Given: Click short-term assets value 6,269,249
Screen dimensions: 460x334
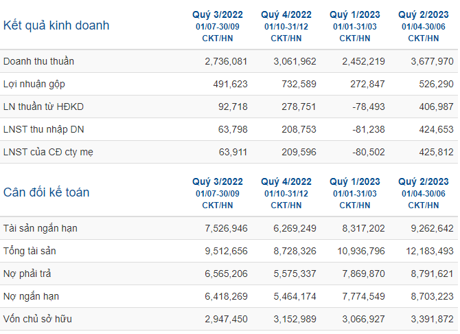Looking at the screenshot, I should 295,229.
